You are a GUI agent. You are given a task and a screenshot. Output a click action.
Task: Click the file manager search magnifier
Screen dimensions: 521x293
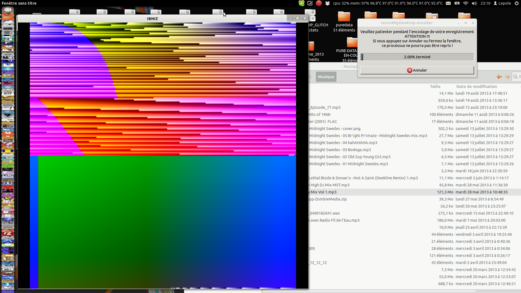pos(516,77)
